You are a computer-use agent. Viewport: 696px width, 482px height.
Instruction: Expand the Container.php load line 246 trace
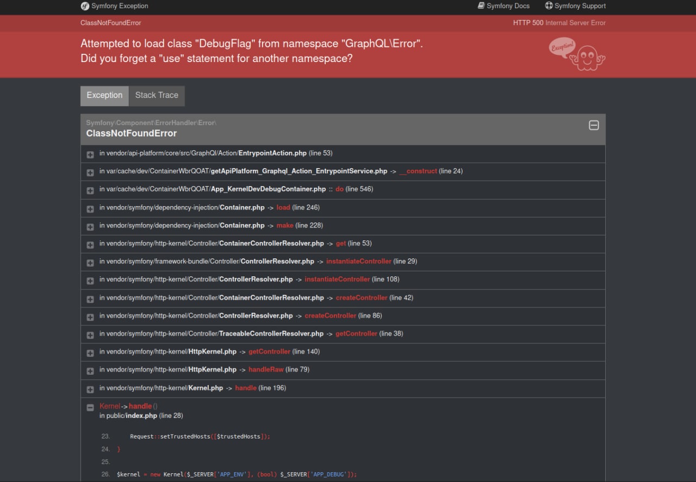tap(90, 209)
